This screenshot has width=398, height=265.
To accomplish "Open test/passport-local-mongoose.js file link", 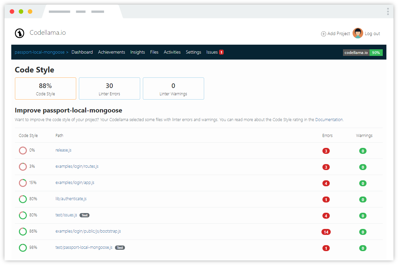I will (84, 247).
